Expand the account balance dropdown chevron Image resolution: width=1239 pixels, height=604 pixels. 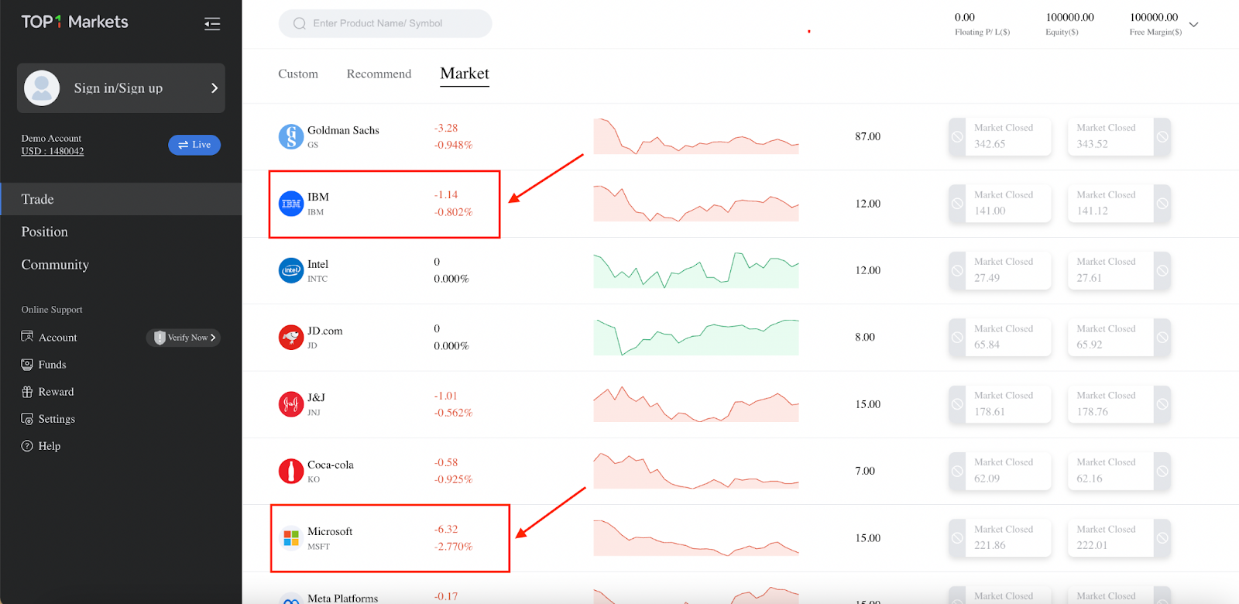tap(1193, 25)
